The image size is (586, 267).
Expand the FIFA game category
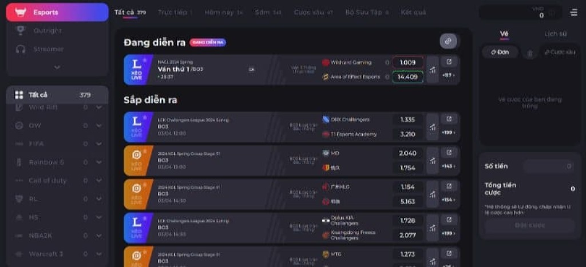pyautogui.click(x=99, y=144)
